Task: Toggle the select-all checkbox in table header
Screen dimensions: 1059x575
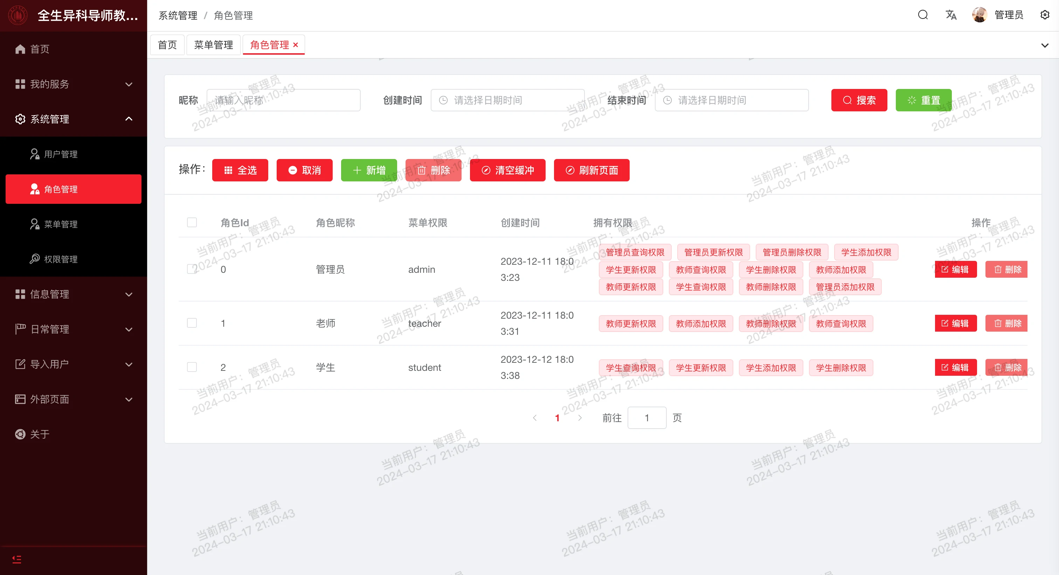Action: click(x=192, y=222)
